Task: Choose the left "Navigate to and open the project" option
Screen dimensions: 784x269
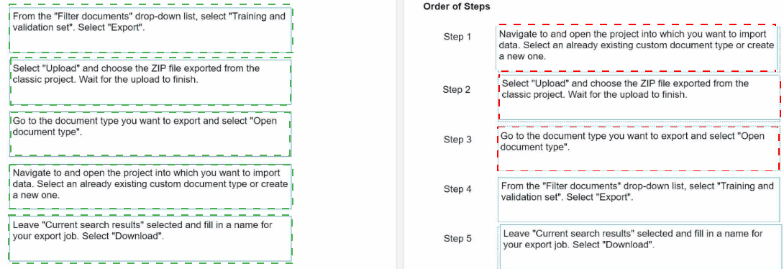Action: [150, 186]
